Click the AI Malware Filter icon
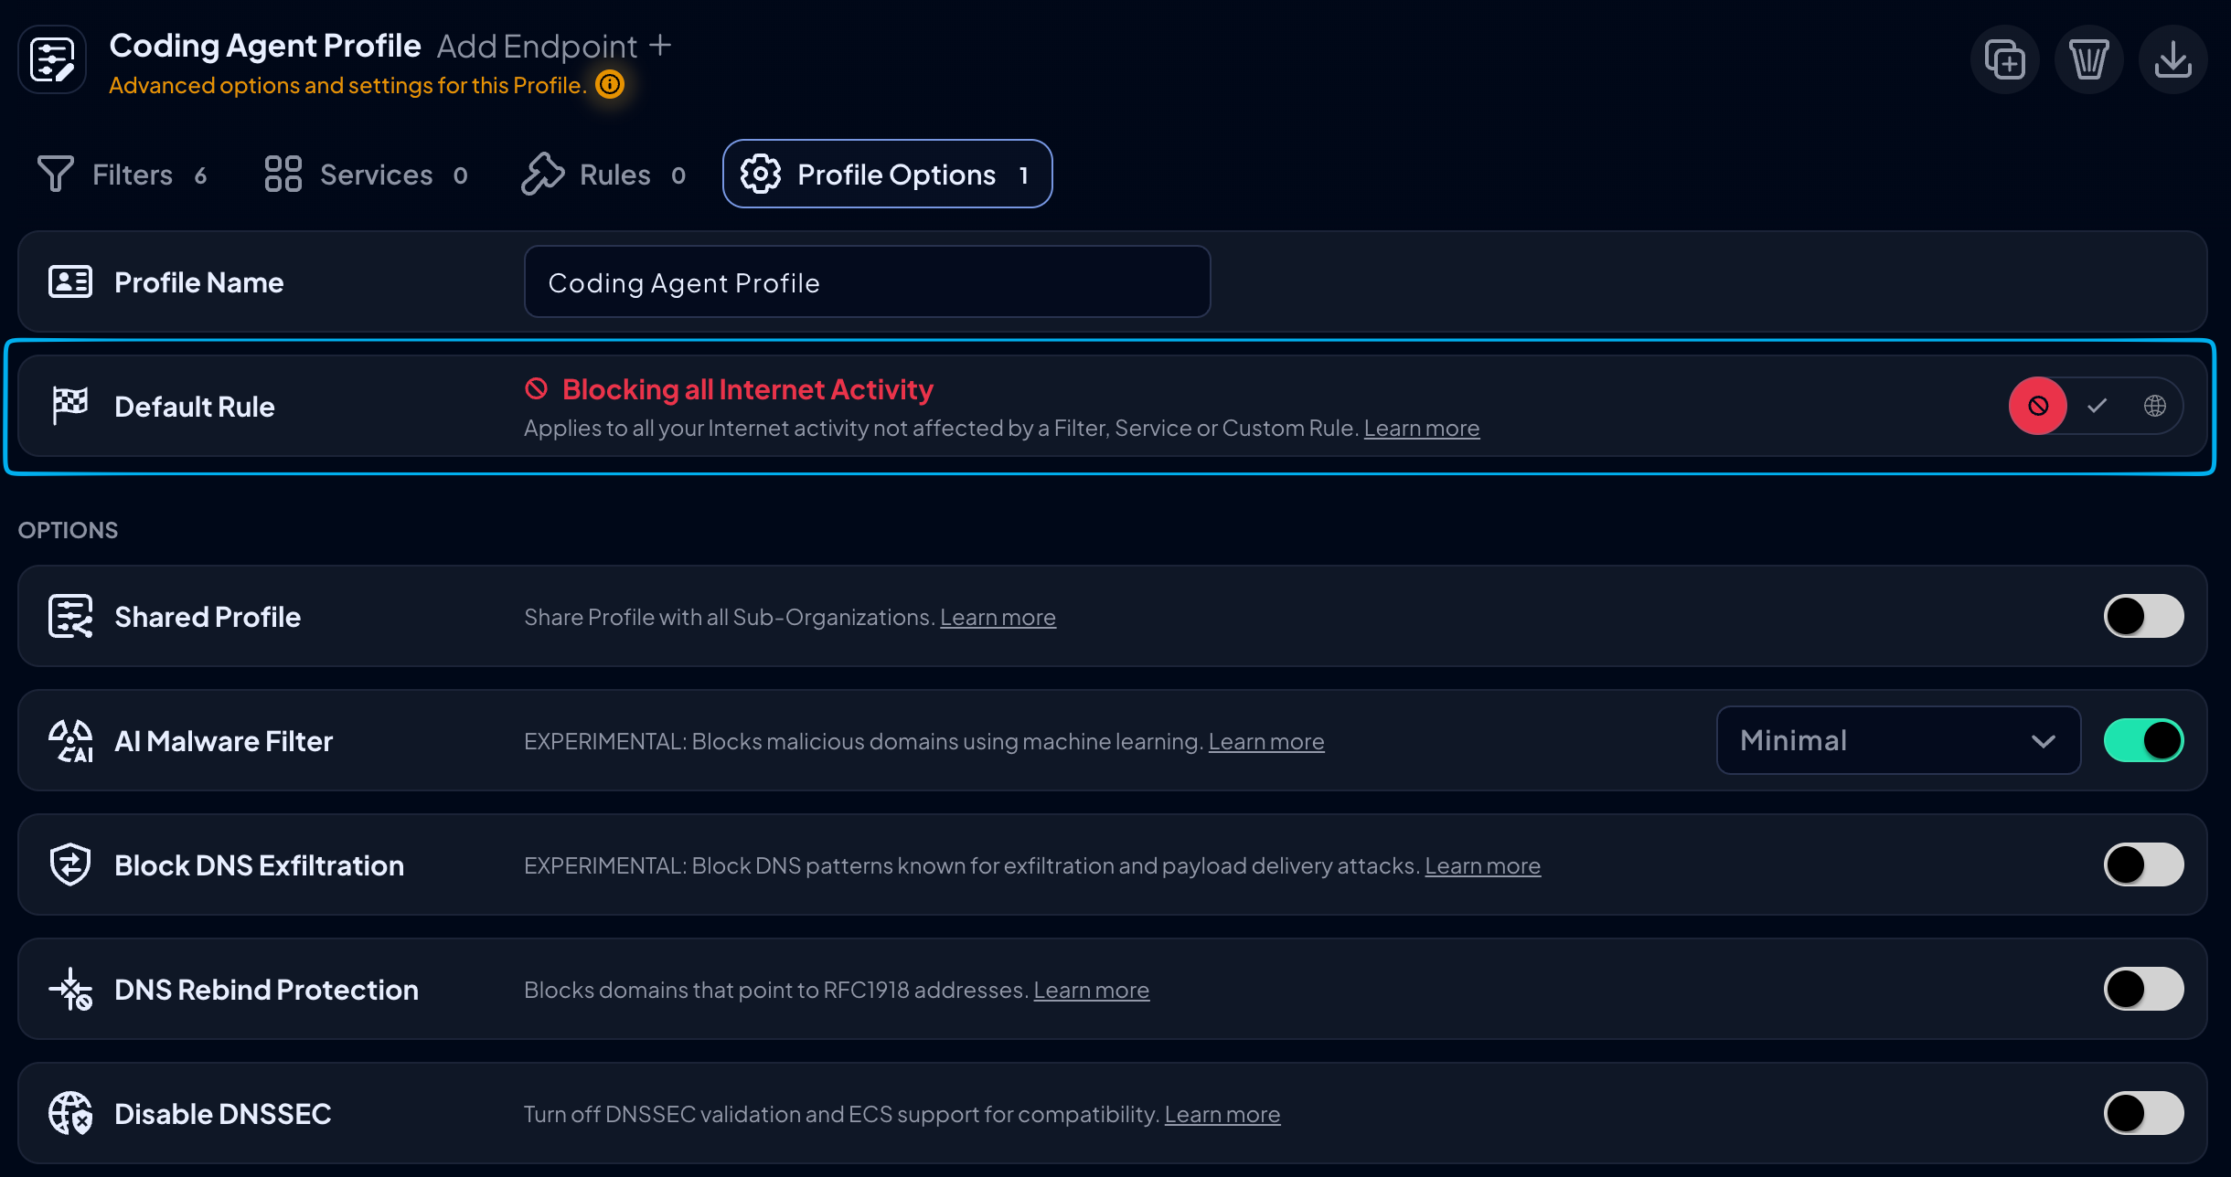This screenshot has height=1177, width=2231. (70, 740)
